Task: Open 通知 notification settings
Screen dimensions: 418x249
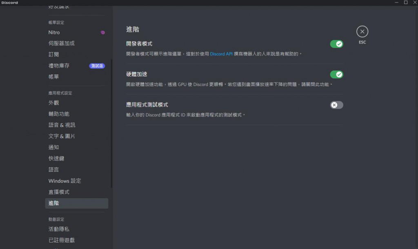Action: [x=76, y=147]
